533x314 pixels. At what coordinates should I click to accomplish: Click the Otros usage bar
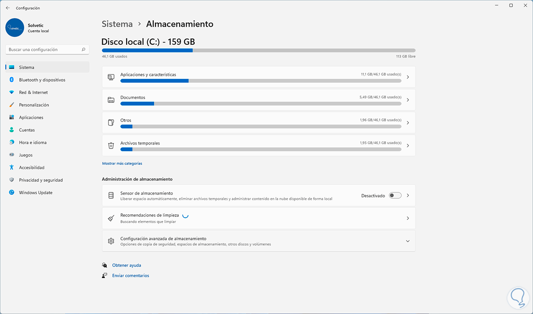pyautogui.click(x=261, y=126)
